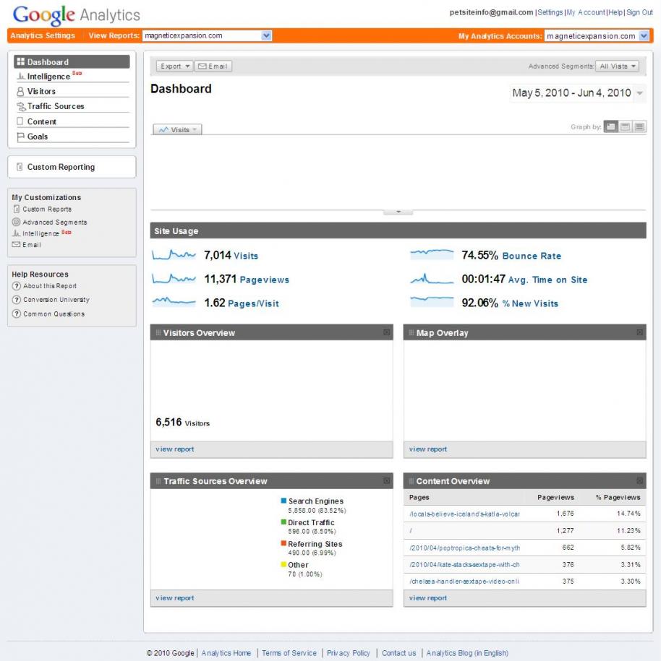This screenshot has width=661, height=661.
Task: Click the Settings link in the header
Action: click(x=550, y=12)
